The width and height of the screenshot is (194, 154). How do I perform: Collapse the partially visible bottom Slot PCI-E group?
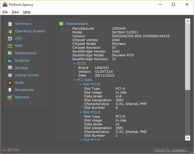click(80, 140)
